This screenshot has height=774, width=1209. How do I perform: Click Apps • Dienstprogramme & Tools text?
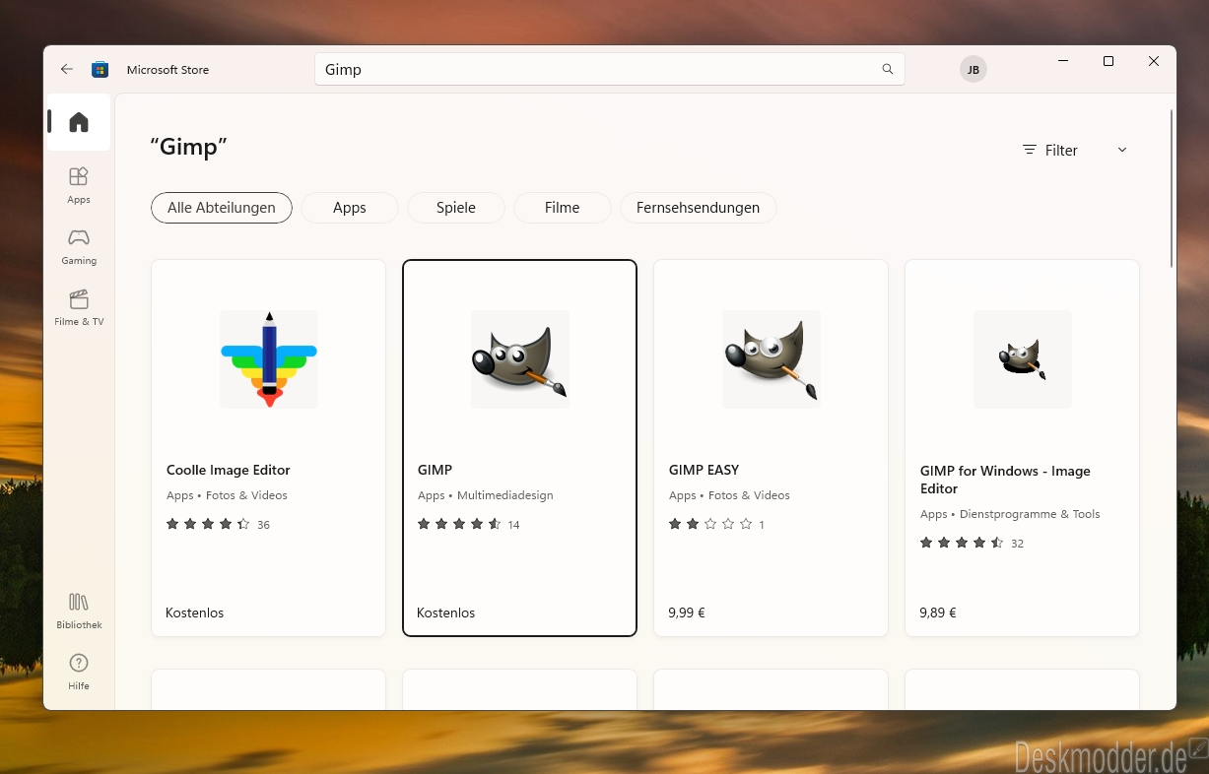[x=1010, y=514]
